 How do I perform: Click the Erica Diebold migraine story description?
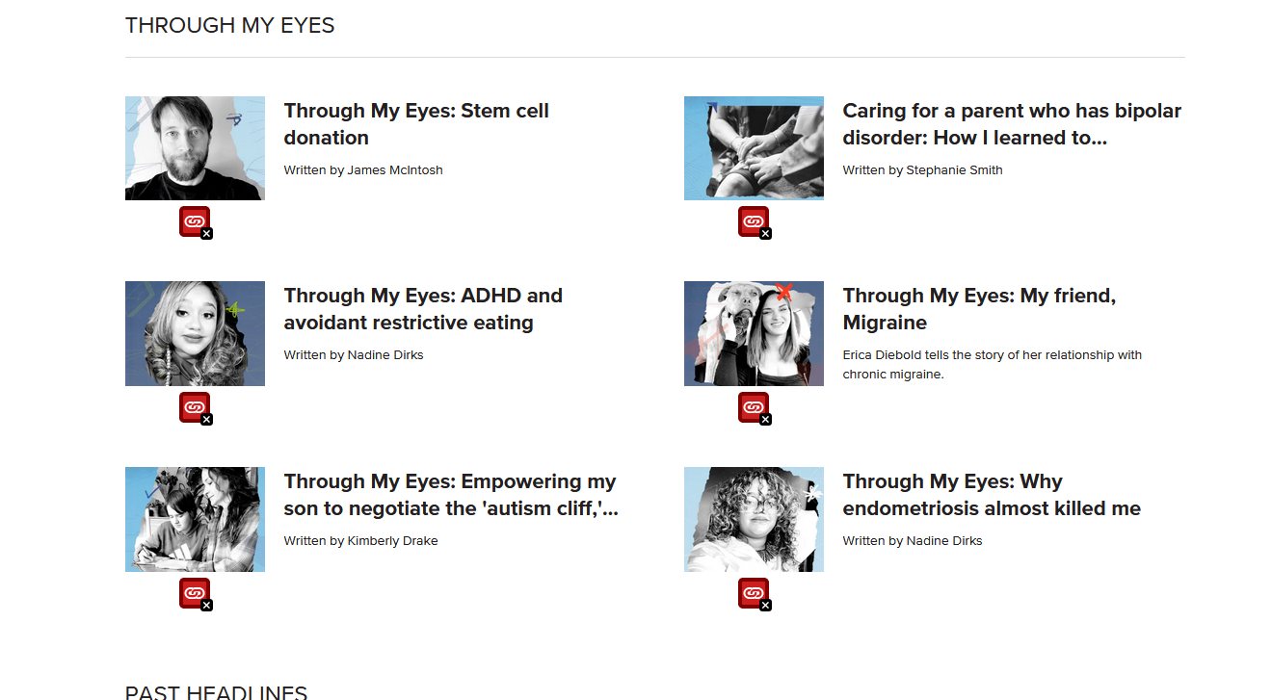[992, 364]
